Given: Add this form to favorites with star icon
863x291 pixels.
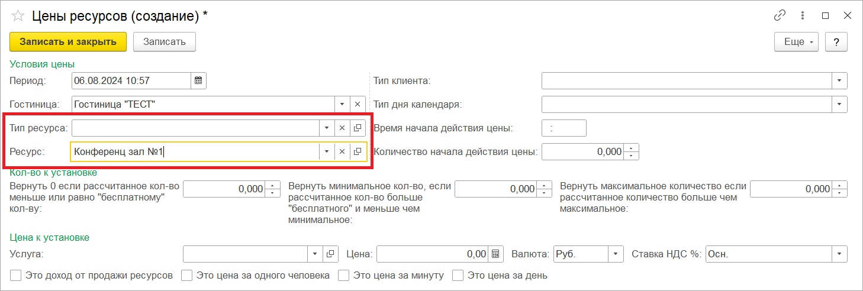Looking at the screenshot, I should coord(17,16).
